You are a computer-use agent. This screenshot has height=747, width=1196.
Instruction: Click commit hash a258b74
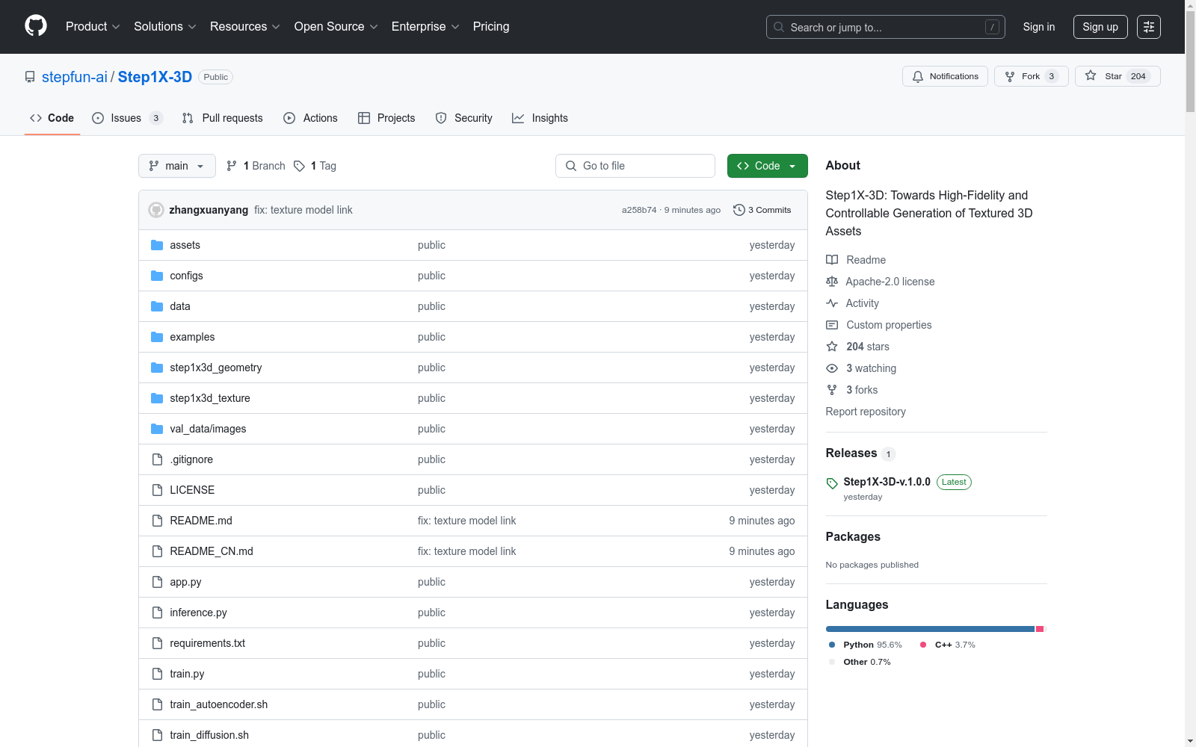point(639,210)
